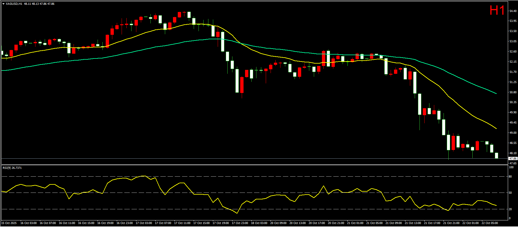The height and width of the screenshot is (227, 518).
Task: Click the highlighted 47.86 current price tag
Action: [513, 158]
